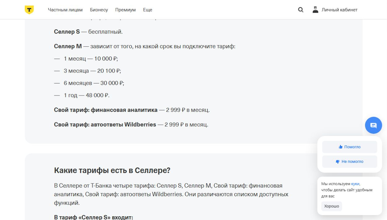Click Свой тариф: финансовая аналитика price line
This screenshot has height=220, width=387.
132,110
